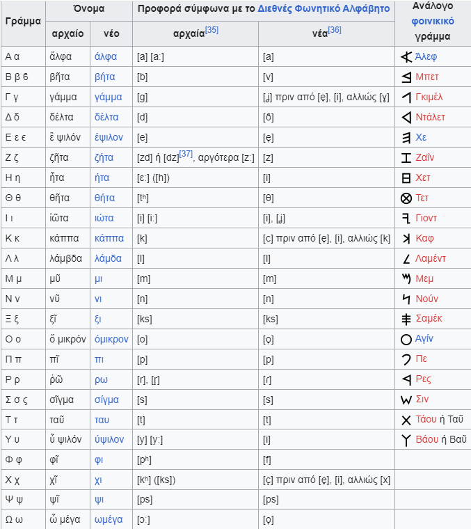Click the X-shaped Taw glyph beside Τάου
471x529 pixels.
pyautogui.click(x=406, y=420)
